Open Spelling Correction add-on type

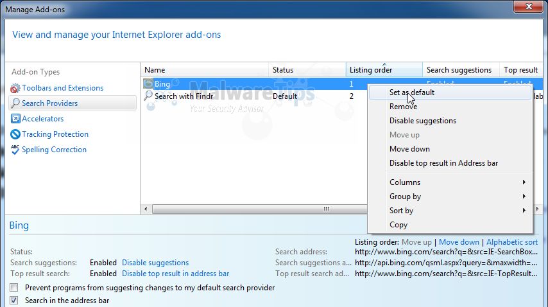click(54, 150)
